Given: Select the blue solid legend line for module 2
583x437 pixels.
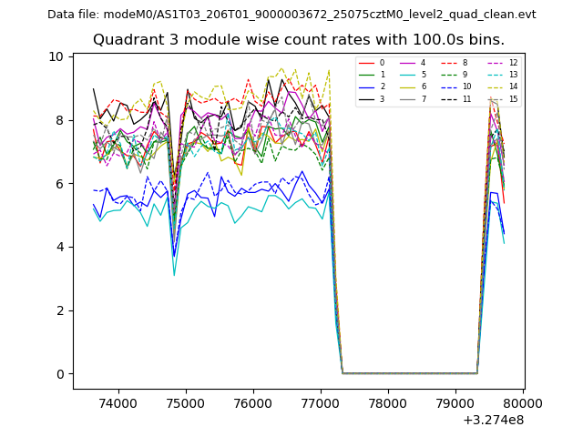Looking at the screenshot, I should pyautogui.click(x=366, y=86).
